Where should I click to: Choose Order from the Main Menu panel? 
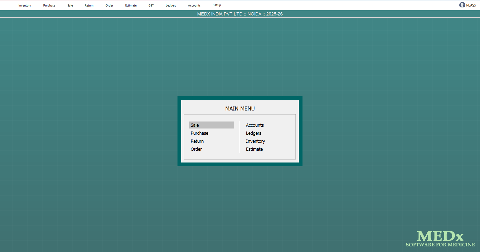[196, 149]
